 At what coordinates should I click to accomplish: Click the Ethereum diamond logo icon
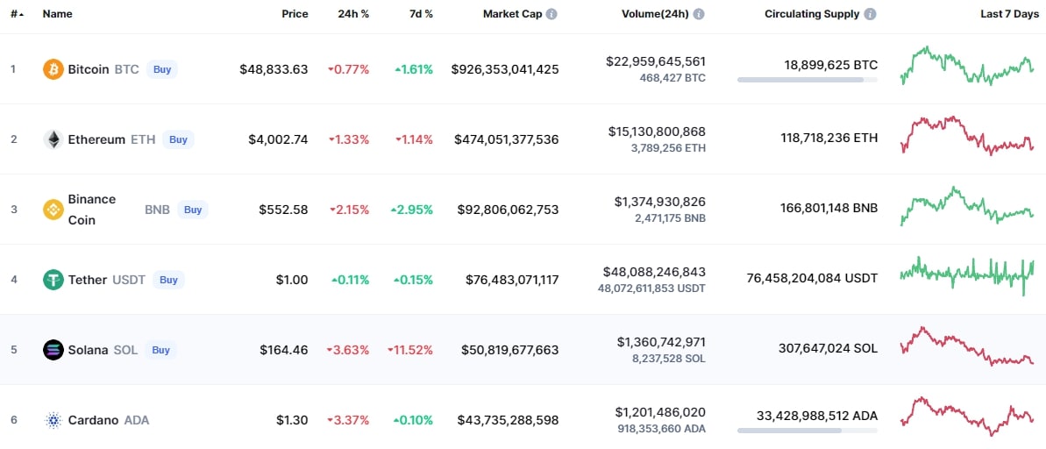(x=53, y=139)
